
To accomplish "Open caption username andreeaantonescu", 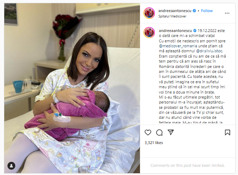I will coord(175,31).
